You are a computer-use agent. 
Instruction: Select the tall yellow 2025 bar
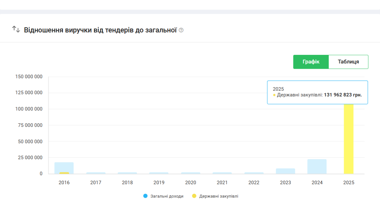pos(349,139)
